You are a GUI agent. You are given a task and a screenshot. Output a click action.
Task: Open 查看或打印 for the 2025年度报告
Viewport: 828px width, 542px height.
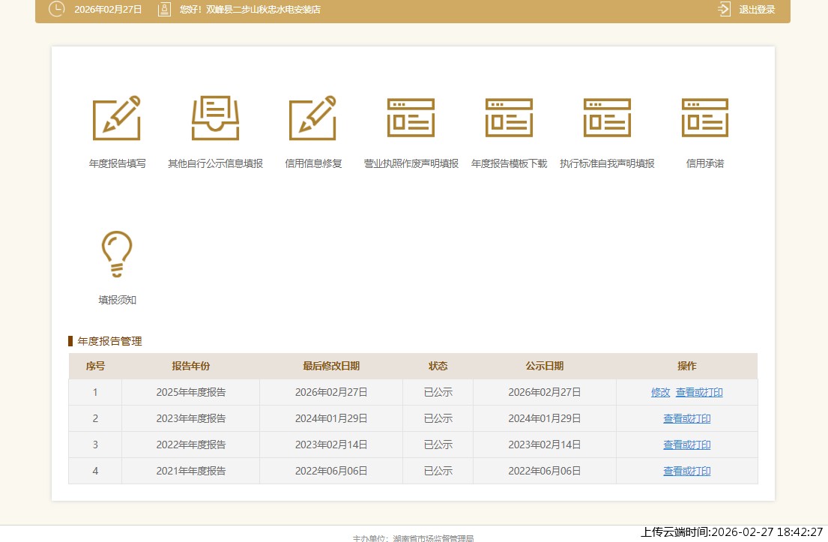coord(699,392)
